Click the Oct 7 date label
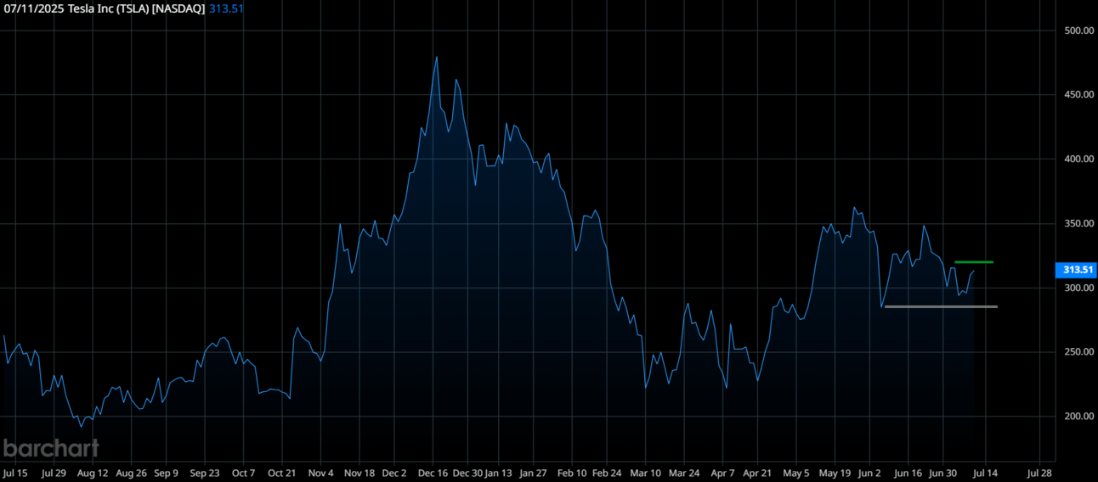Screen dimensions: 1098x482 coord(243,473)
